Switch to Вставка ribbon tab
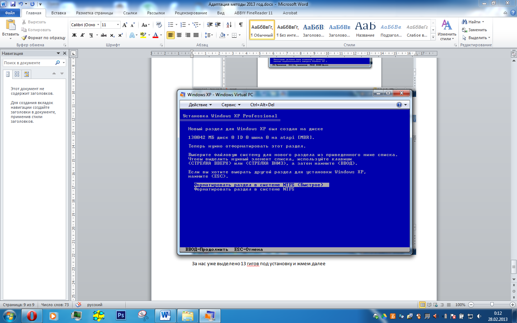This screenshot has width=517, height=323. click(x=59, y=13)
